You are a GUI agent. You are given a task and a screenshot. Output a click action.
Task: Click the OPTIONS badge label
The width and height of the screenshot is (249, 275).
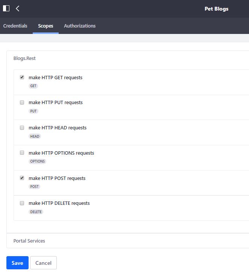pos(38,161)
